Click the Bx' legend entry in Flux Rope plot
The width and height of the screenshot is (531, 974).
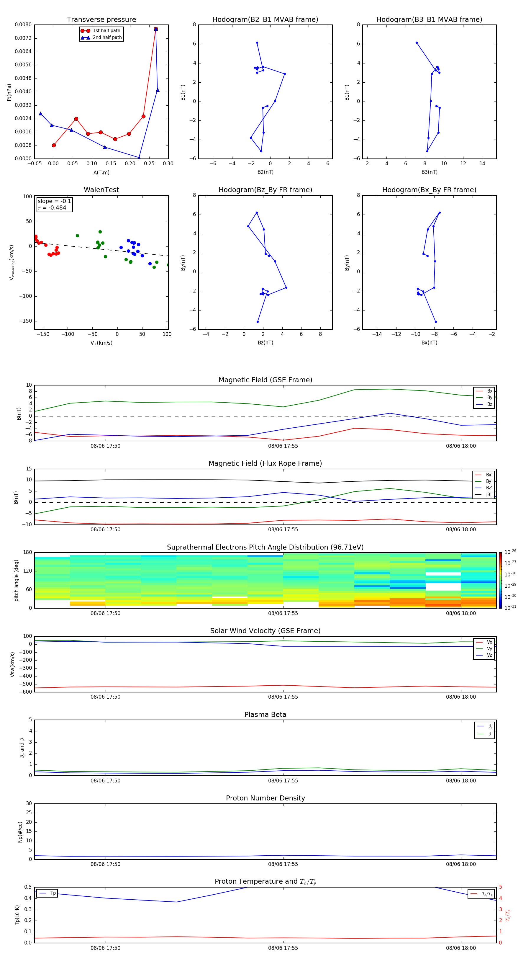coord(484,475)
